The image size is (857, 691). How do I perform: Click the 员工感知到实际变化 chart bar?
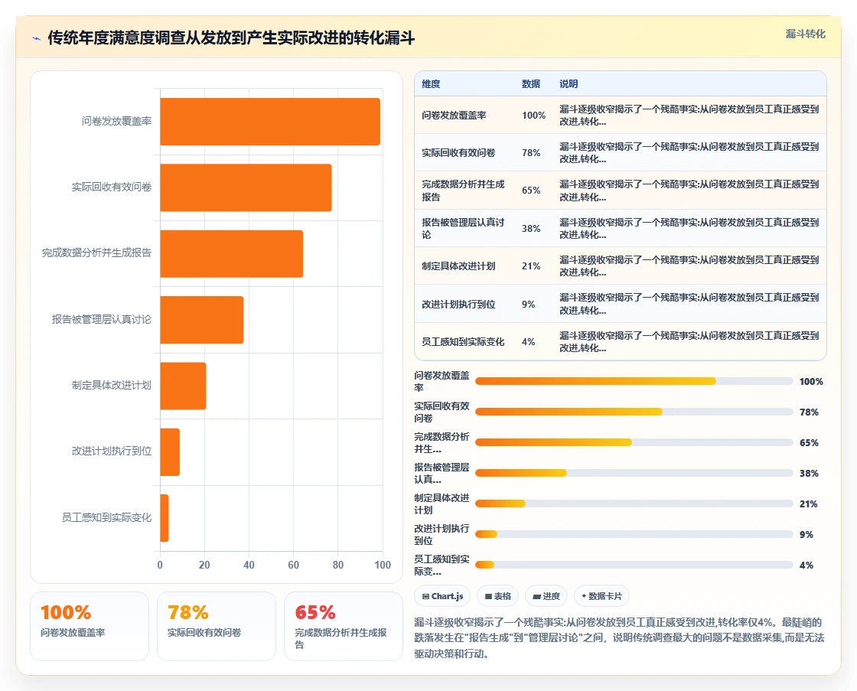pos(165,518)
